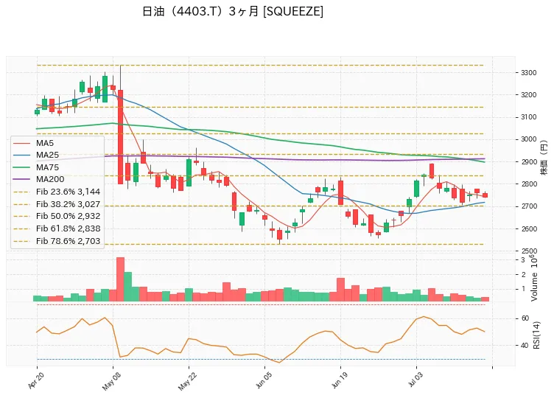Click the Fib 78.6% 2,703 legend item

click(57, 241)
